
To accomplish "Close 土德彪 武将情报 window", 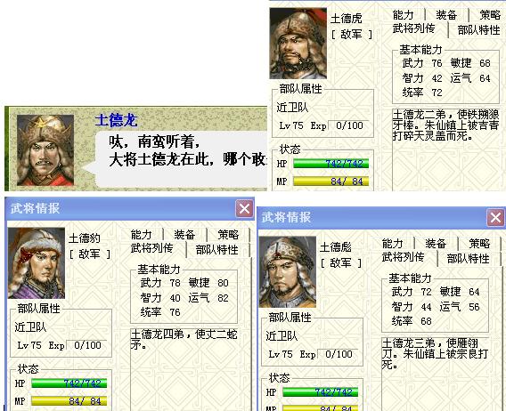I will click(495, 218).
